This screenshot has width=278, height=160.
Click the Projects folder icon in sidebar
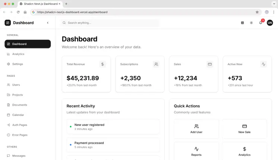(8, 95)
